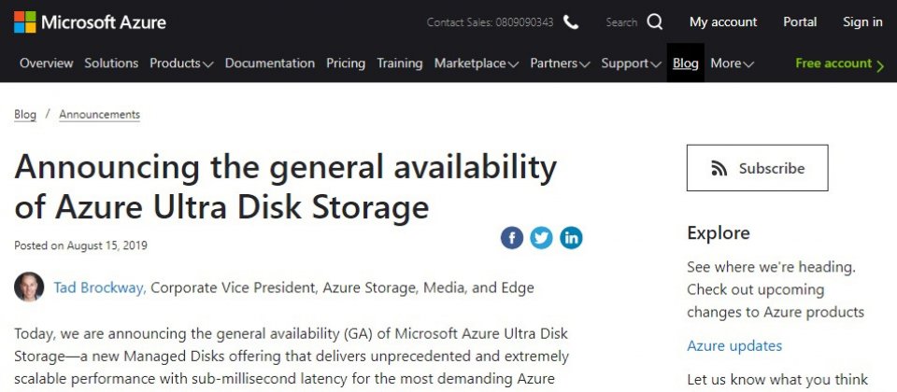Click the Microsoft Azure logo
The height and width of the screenshot is (392, 897).
click(x=90, y=22)
